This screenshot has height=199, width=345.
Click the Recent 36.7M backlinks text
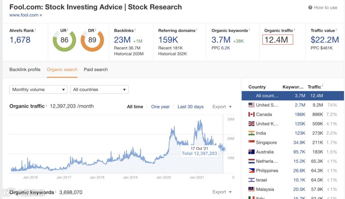127,48
